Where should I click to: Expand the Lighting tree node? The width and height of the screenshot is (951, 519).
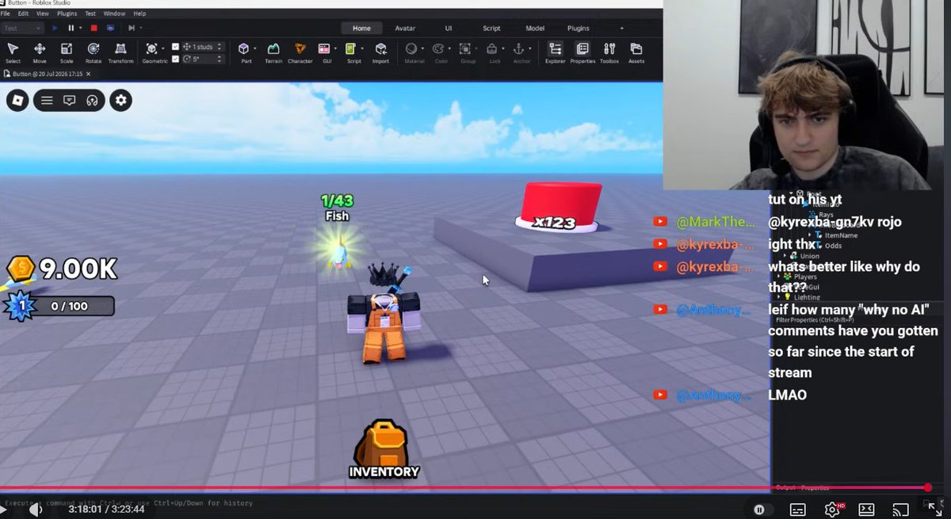[x=777, y=297]
